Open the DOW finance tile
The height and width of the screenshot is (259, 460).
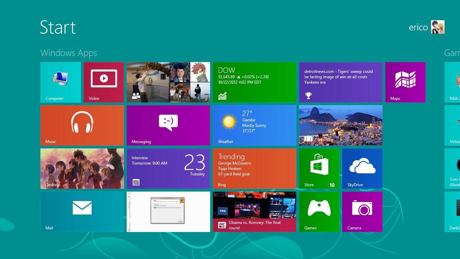[x=254, y=82]
